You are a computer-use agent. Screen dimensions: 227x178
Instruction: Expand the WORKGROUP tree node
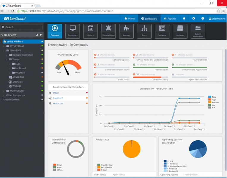[4, 91]
